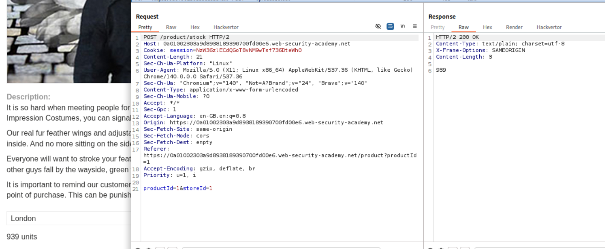Click the Origin header URL in the request
Image resolution: width=605 pixels, height=249 pixels.
pos(276,122)
